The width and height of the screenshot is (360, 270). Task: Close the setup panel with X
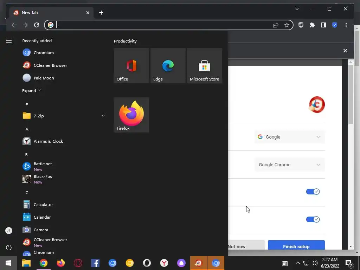coord(345,51)
